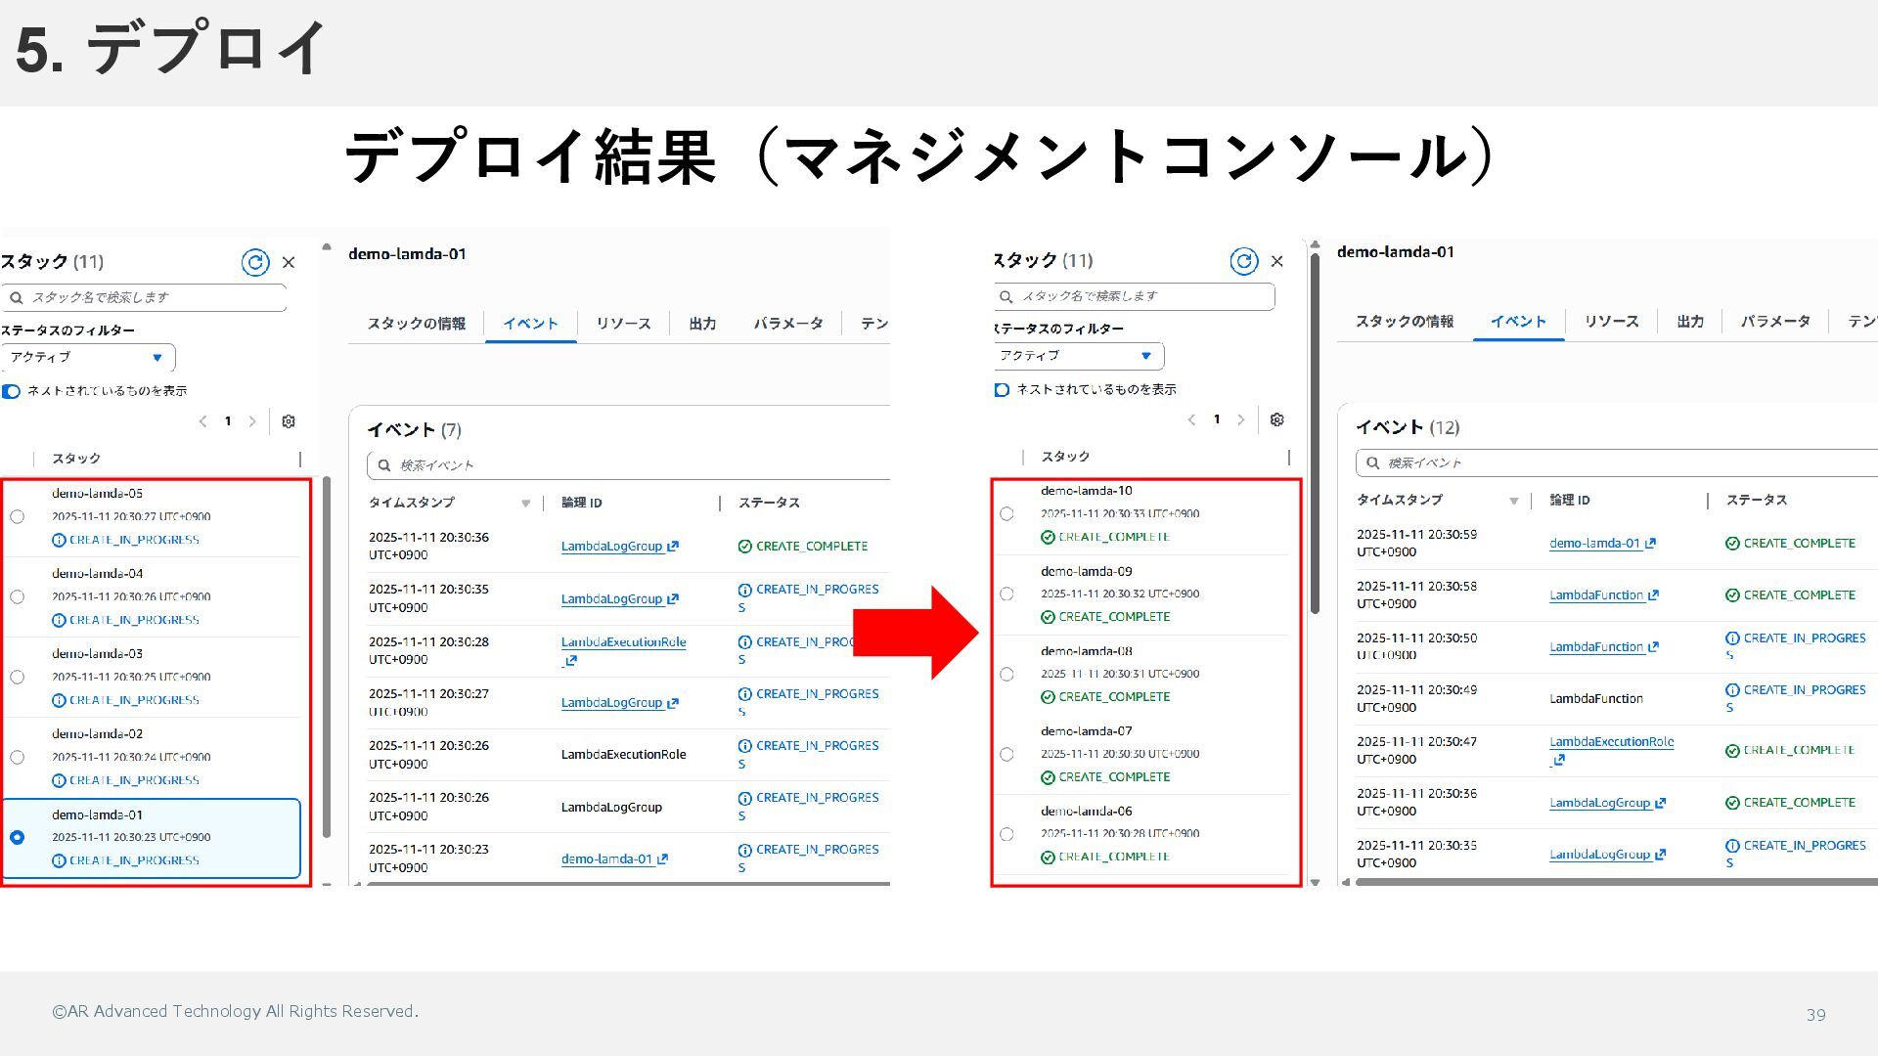Open the settings gear in left stack list
Viewport: 1878px width, 1056px height.
(x=289, y=421)
